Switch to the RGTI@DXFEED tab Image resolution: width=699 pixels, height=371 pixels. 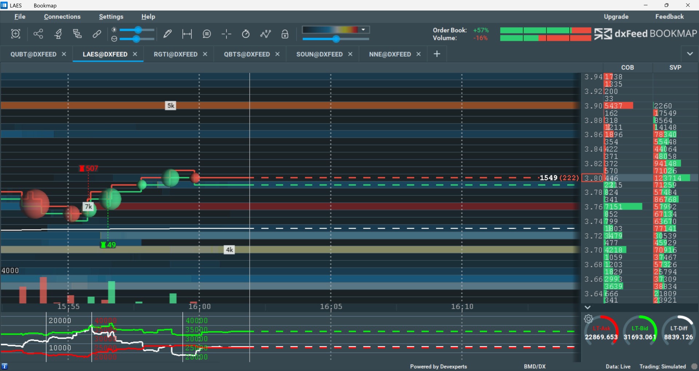175,54
